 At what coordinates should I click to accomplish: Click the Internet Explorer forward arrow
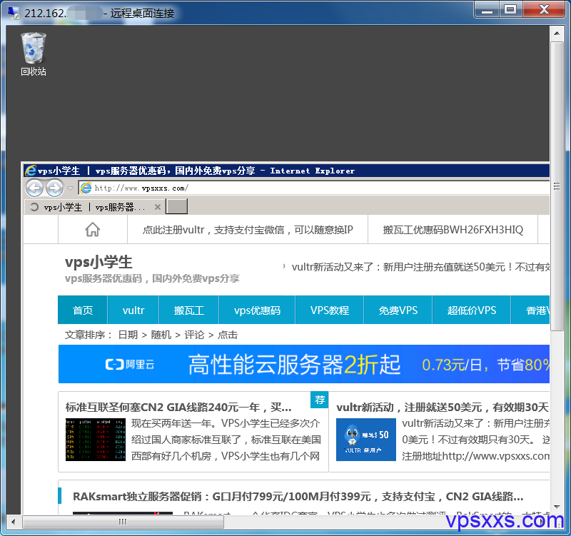(55, 188)
